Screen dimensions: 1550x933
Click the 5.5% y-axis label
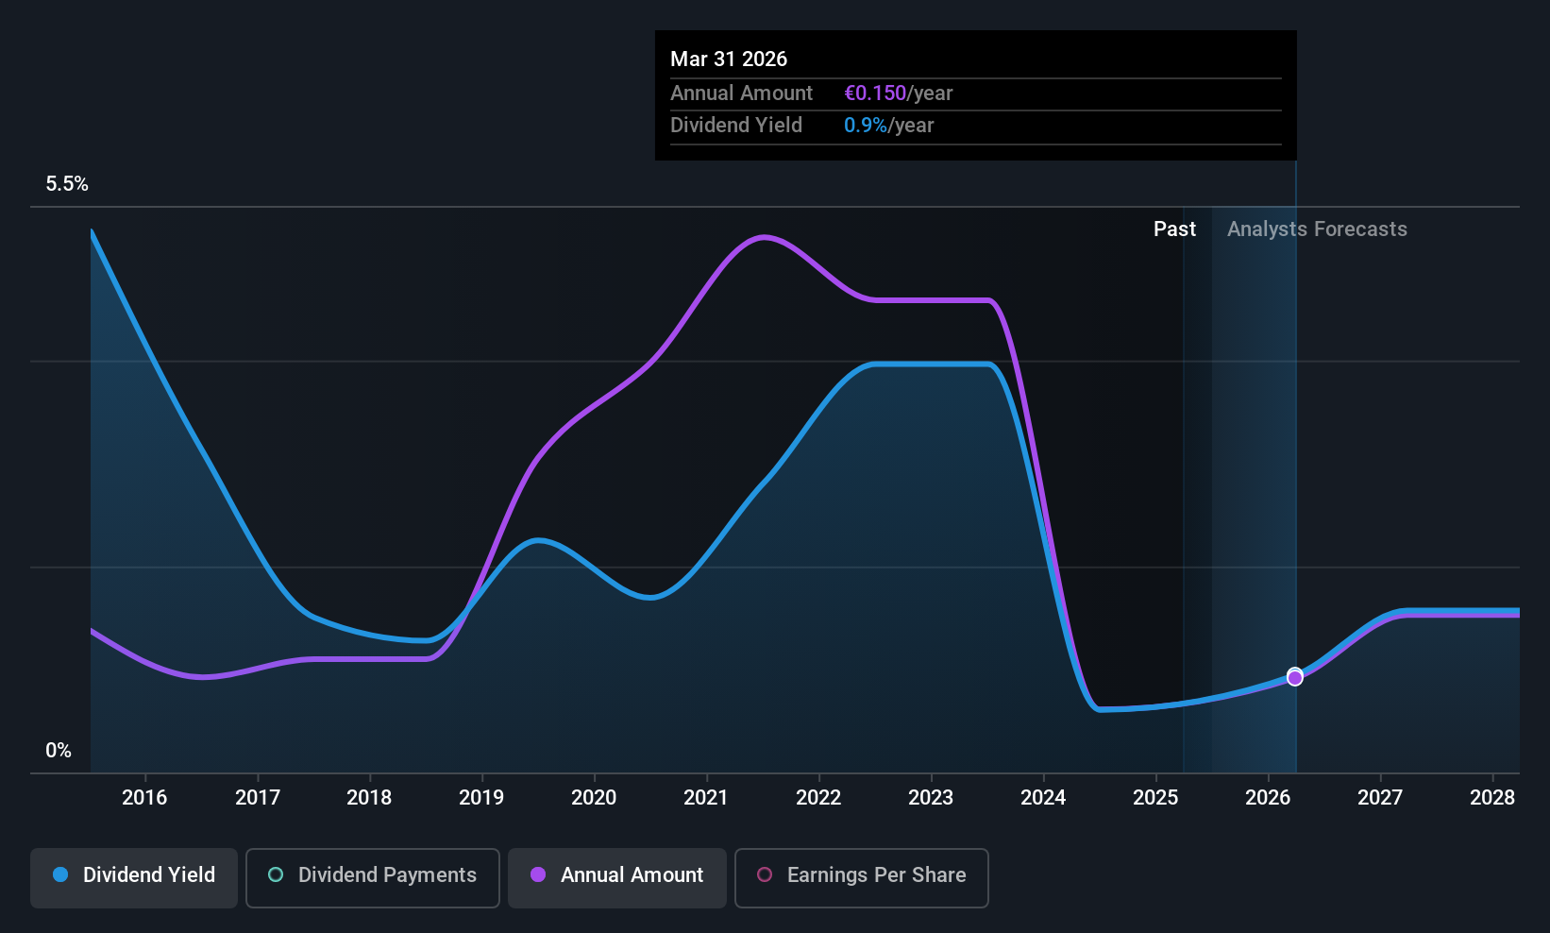[x=67, y=184]
